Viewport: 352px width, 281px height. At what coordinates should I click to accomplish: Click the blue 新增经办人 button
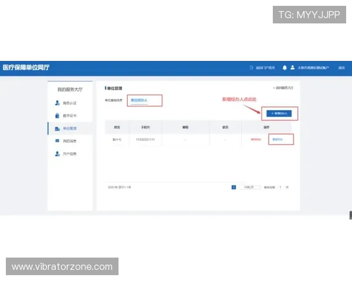tap(279, 113)
